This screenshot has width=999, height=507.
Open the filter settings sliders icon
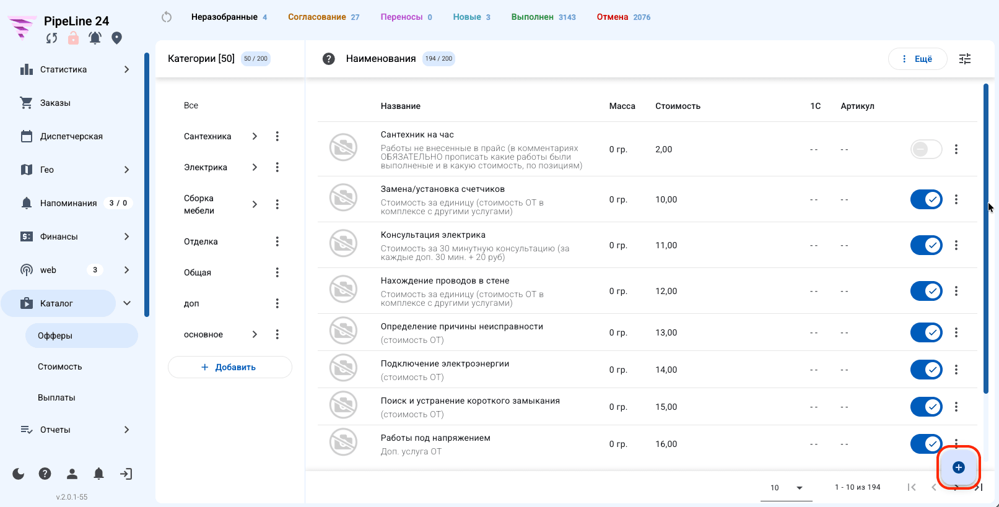[x=965, y=59]
